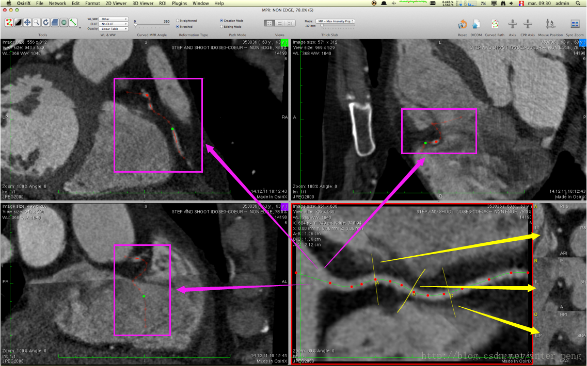Click the volume icon in menu bar
Screen dimensions: 587x366
[x=512, y=4]
